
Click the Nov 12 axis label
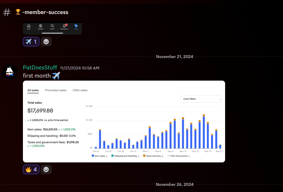[x=183, y=151]
